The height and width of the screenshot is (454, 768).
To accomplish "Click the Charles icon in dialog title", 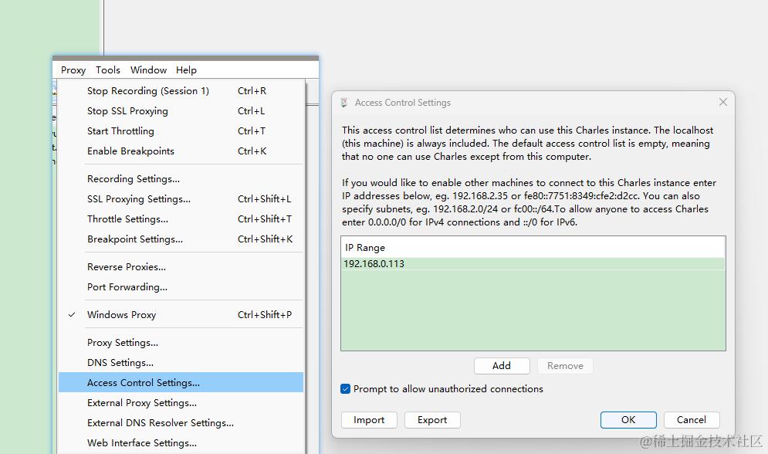I will (x=344, y=103).
